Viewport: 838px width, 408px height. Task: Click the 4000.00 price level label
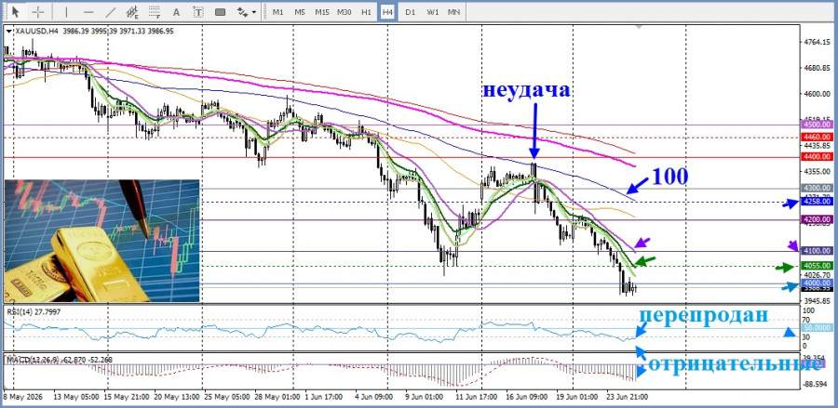pyautogui.click(x=818, y=283)
